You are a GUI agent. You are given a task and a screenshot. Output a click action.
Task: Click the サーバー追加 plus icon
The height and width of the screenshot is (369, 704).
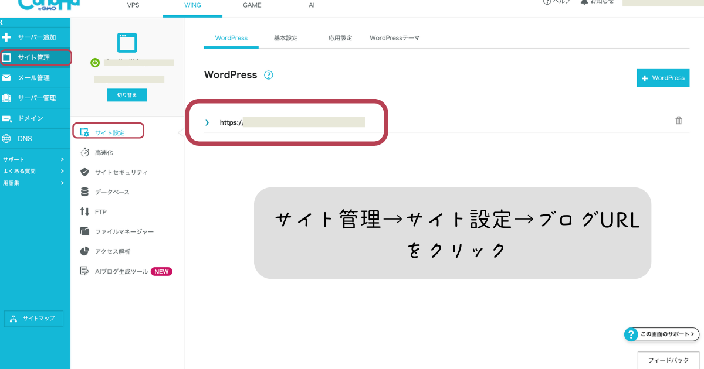(6, 37)
